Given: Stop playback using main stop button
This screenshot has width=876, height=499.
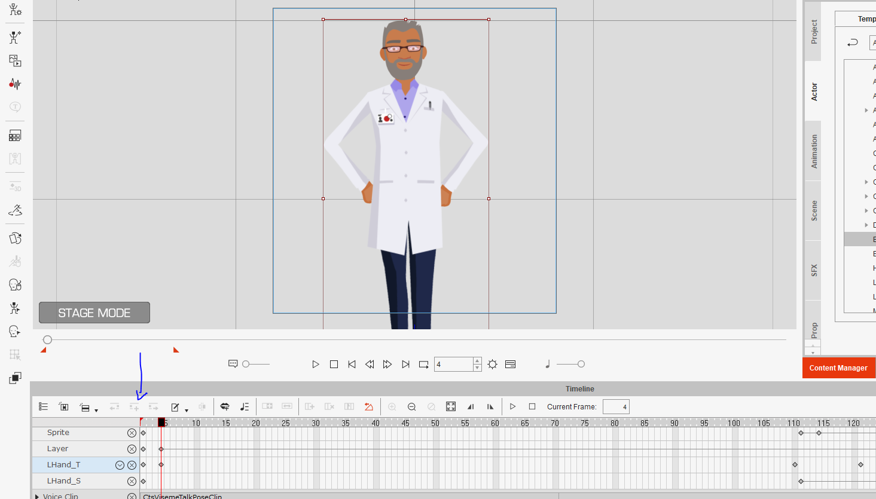Looking at the screenshot, I should [334, 364].
